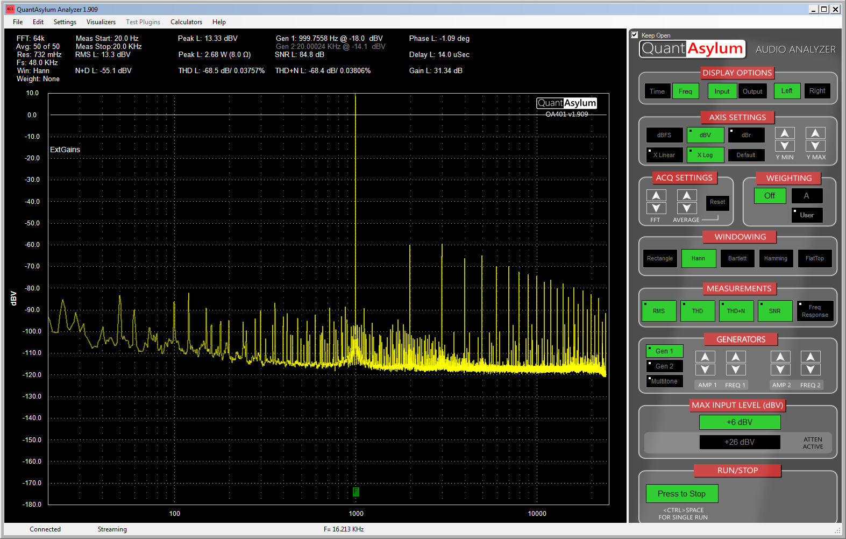Viewport: 846px width, 539px height.
Task: Lower AMP 2 with down arrow
Action: click(780, 370)
